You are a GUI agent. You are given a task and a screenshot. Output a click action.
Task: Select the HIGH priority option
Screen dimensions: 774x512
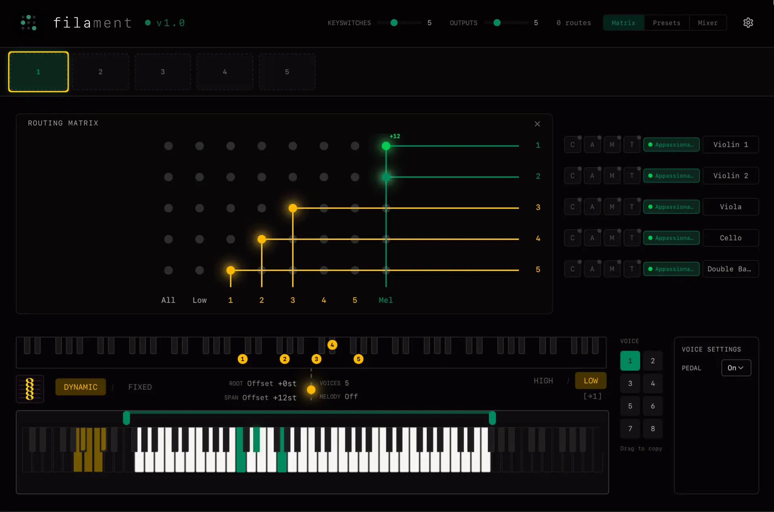[543, 381]
